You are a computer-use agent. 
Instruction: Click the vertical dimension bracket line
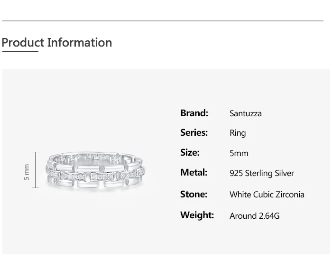tap(36, 170)
